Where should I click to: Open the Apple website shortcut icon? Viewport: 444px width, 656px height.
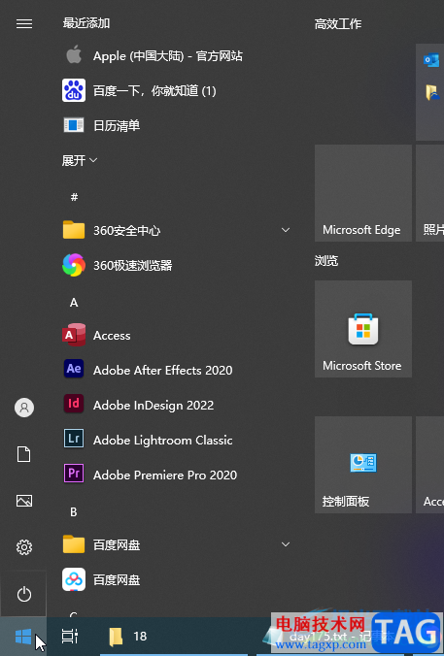tap(74, 55)
